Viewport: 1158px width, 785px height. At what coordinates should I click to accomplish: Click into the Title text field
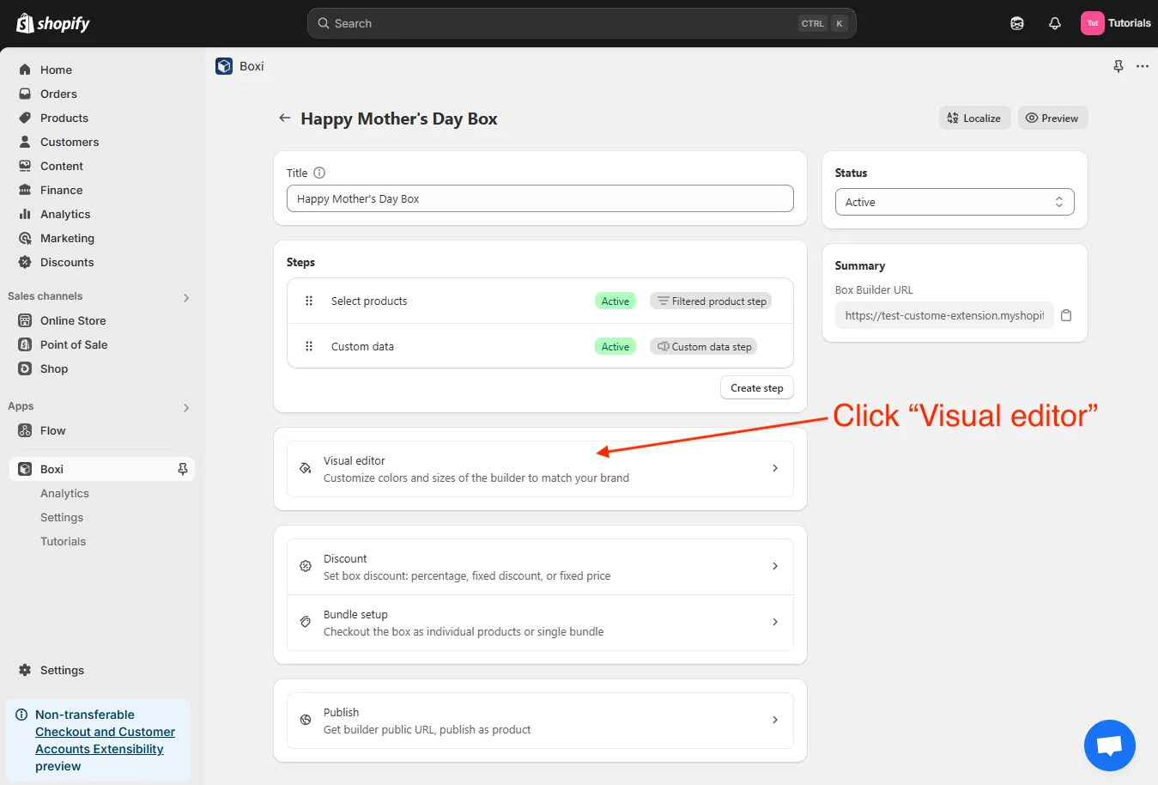click(540, 198)
